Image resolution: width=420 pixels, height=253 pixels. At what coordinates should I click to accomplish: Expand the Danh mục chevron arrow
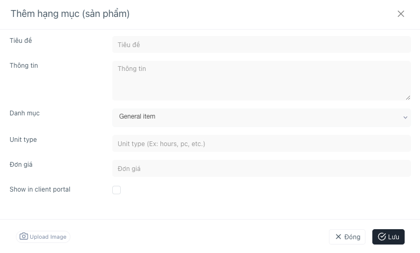click(x=405, y=118)
